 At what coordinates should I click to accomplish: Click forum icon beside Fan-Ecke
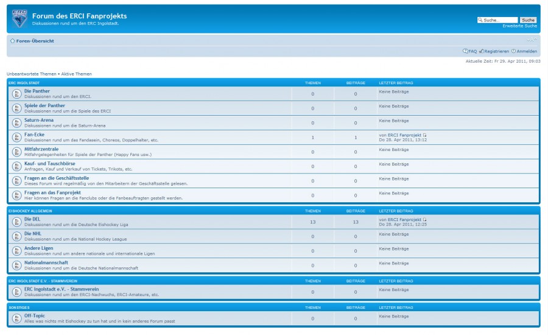[x=16, y=138]
